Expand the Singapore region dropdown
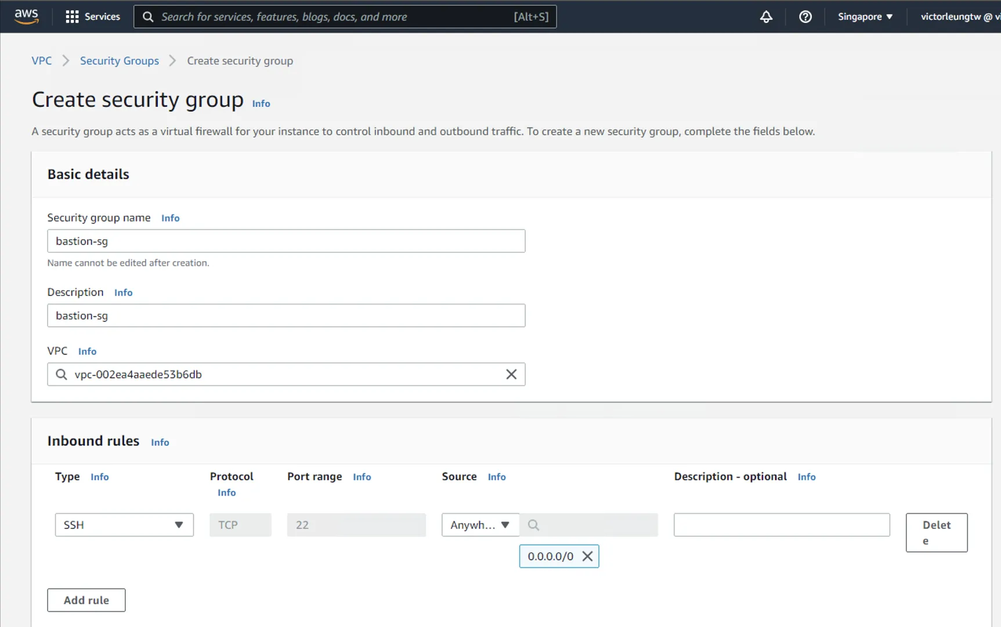The height and width of the screenshot is (627, 1001). (865, 17)
